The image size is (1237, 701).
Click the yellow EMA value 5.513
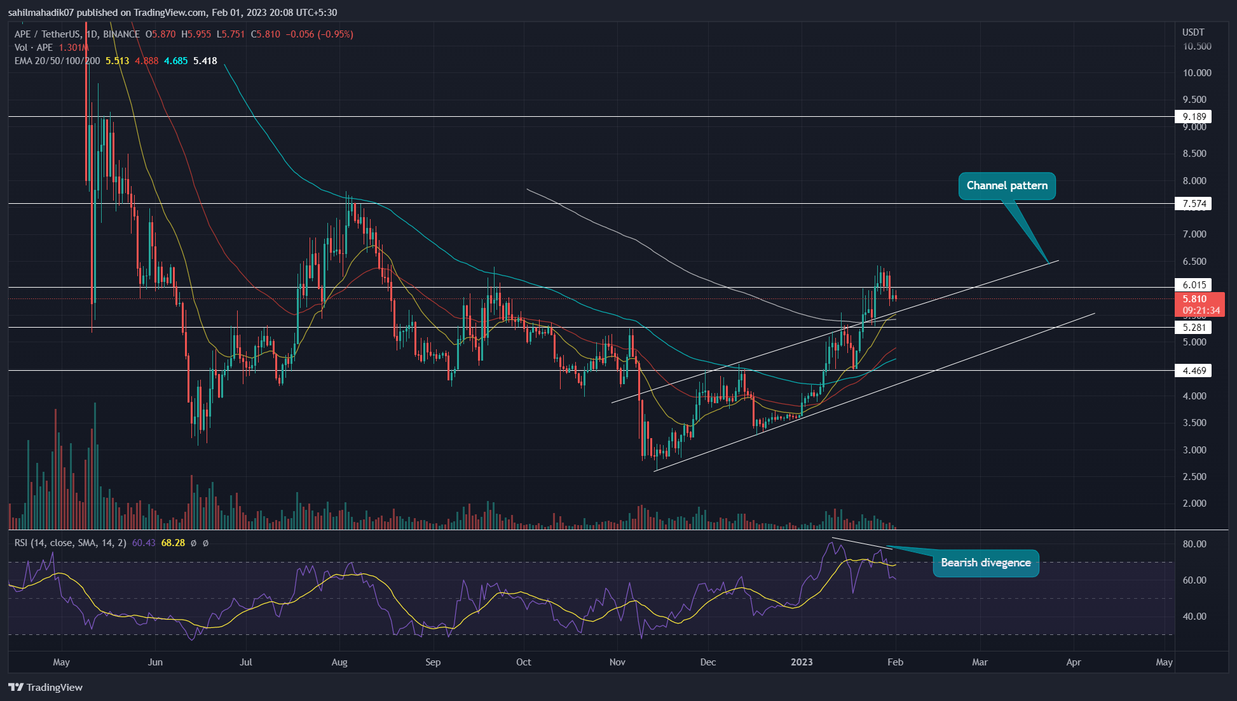(x=117, y=61)
